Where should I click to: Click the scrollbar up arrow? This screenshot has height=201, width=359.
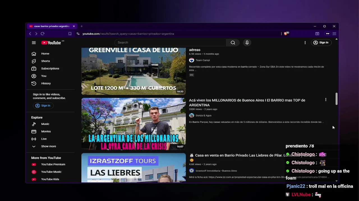(x=337, y=39)
